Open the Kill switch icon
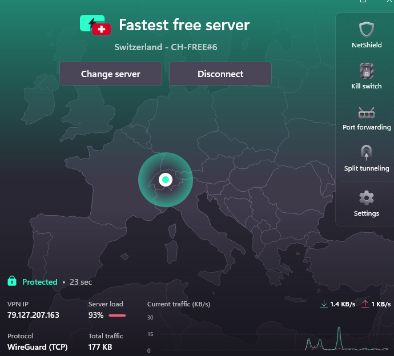This screenshot has width=394, height=356. click(367, 71)
